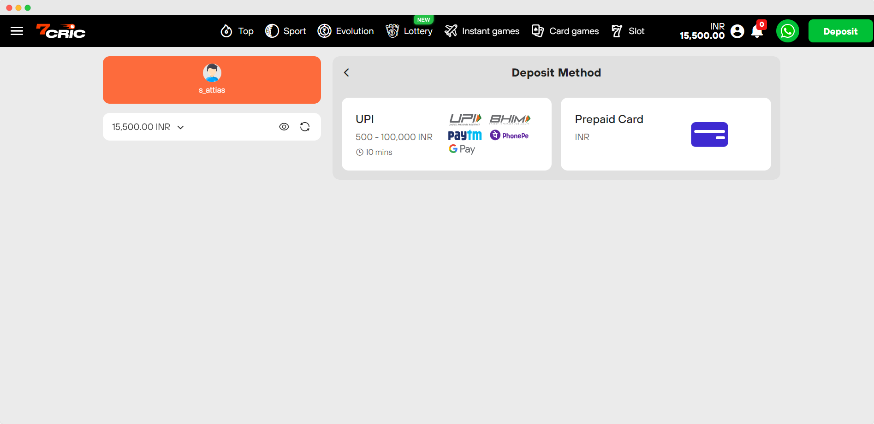The height and width of the screenshot is (424, 874).
Task: Click the BHIM logo
Action: [510, 119]
